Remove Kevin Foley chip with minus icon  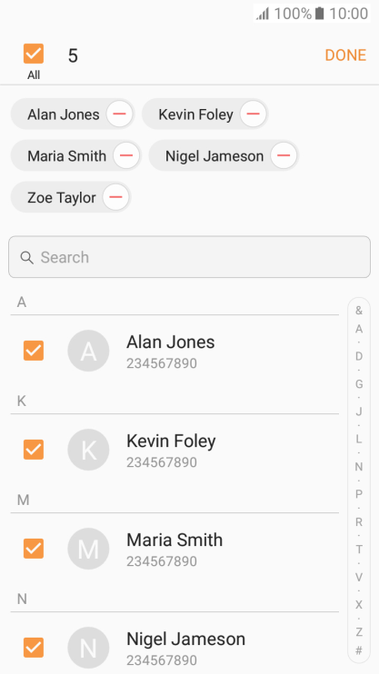(253, 114)
